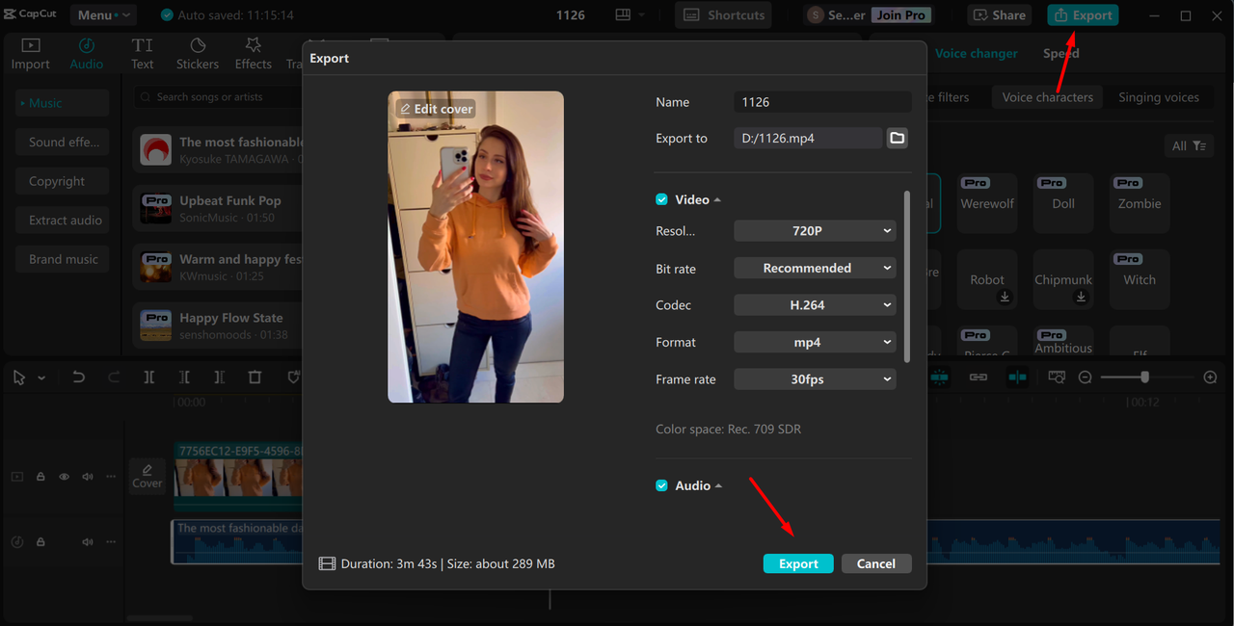Open the Voice changer tab
Image resolution: width=1234 pixels, height=626 pixels.
977,53
